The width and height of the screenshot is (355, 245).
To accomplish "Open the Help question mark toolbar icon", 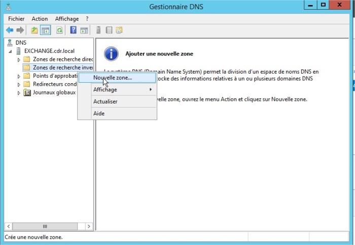I will pos(74,30).
